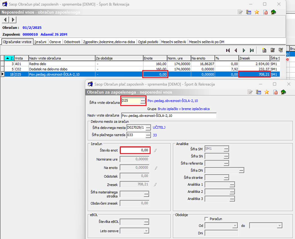295x239 pixels.
Task: Click pencil icon beside Znesek field
Action: (155, 184)
